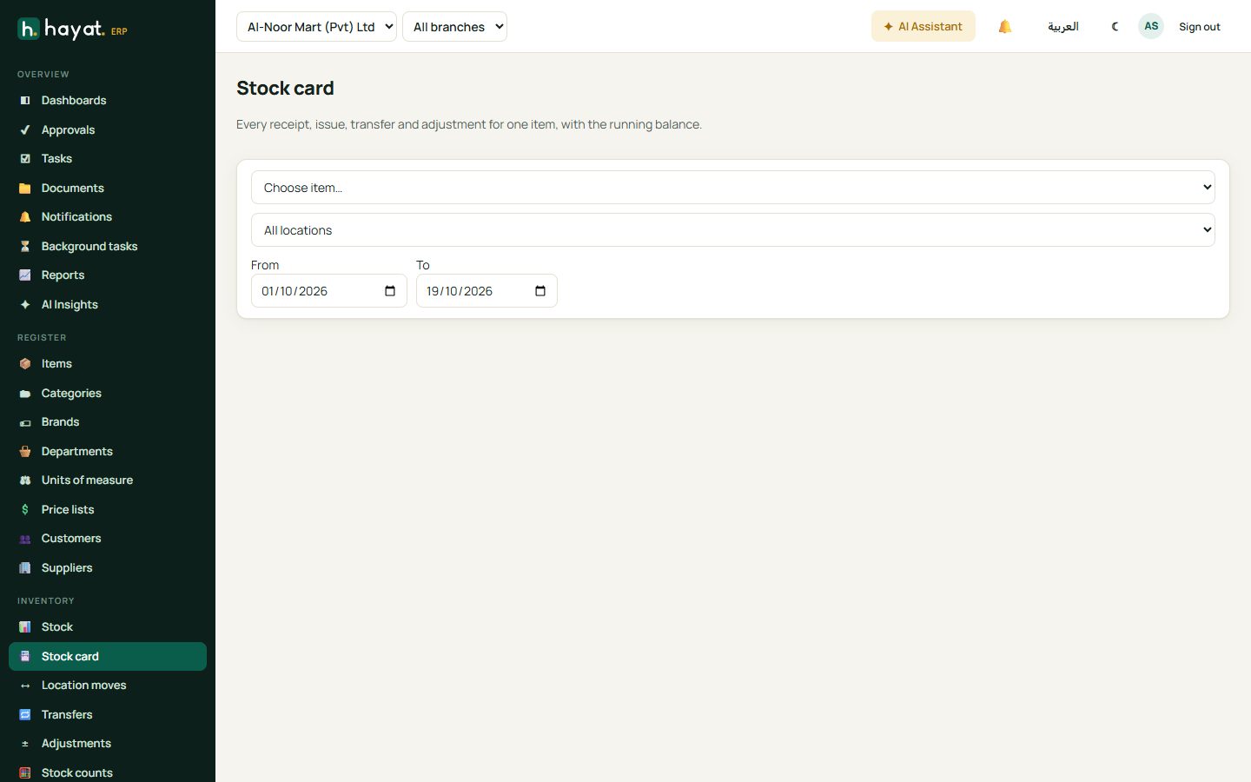
Task: Toggle dark mode with the moon icon
Action: [1115, 27]
